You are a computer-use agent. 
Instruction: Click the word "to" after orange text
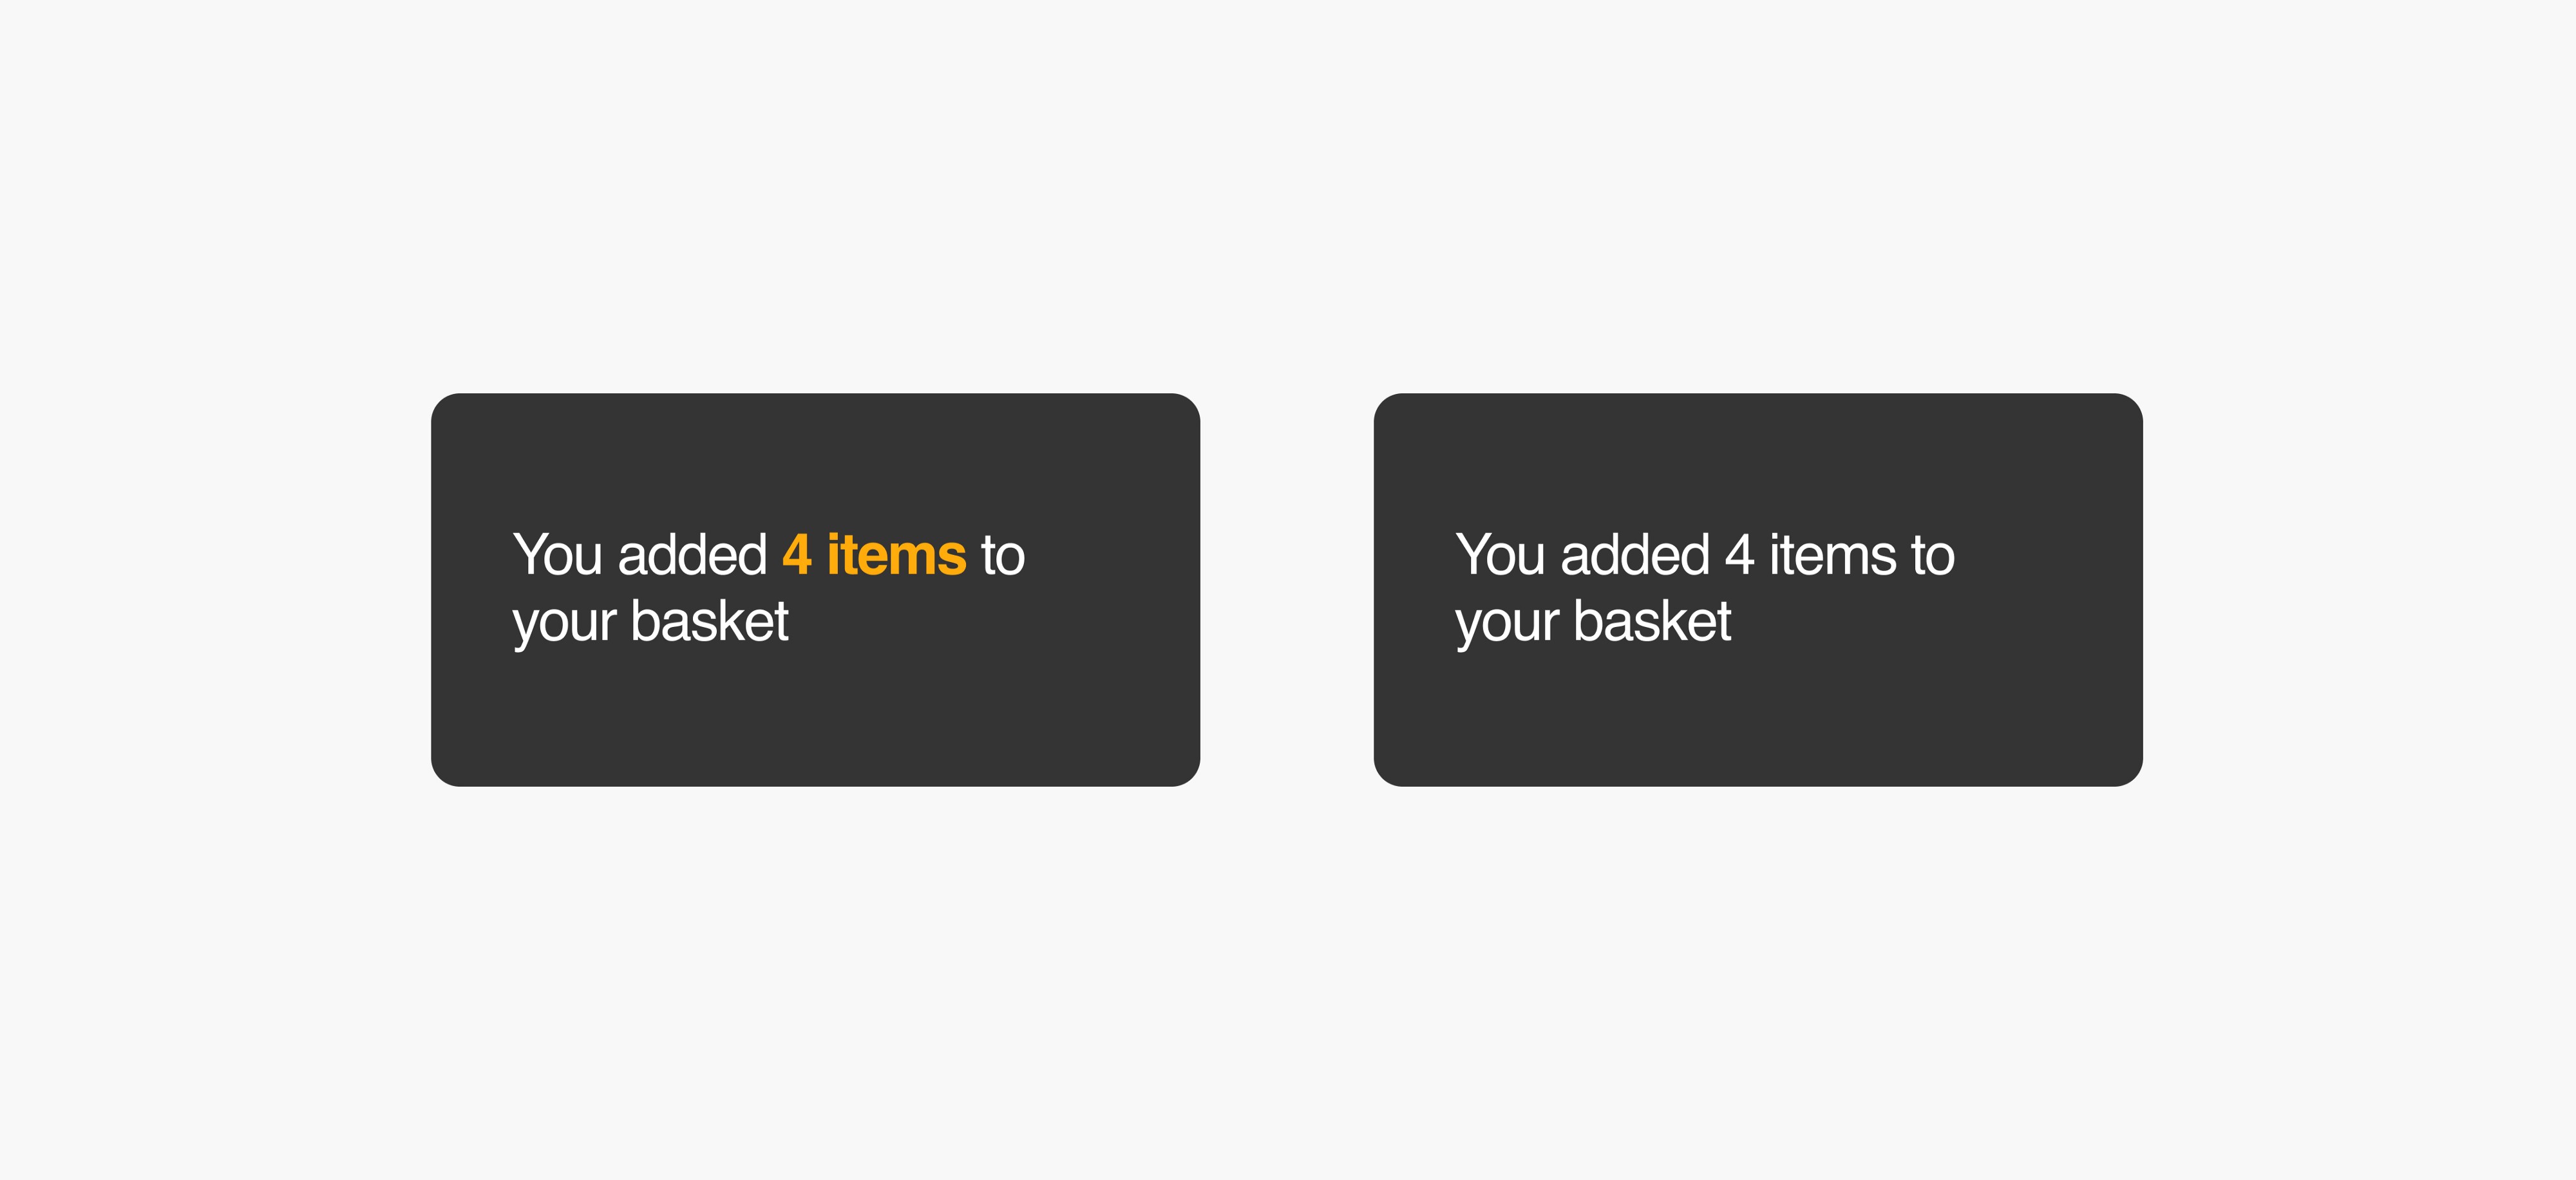tap(1003, 556)
